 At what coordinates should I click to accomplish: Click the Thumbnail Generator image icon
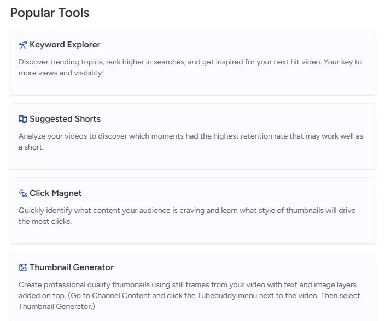pyautogui.click(x=23, y=267)
